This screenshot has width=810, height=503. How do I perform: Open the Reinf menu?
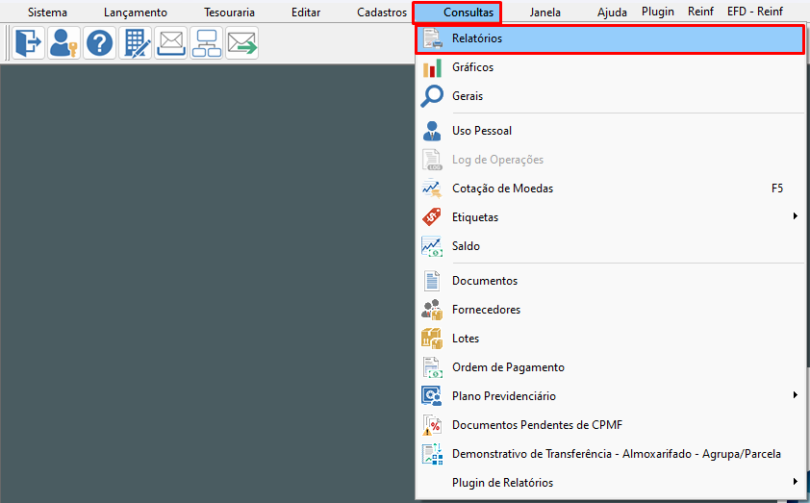coord(700,12)
